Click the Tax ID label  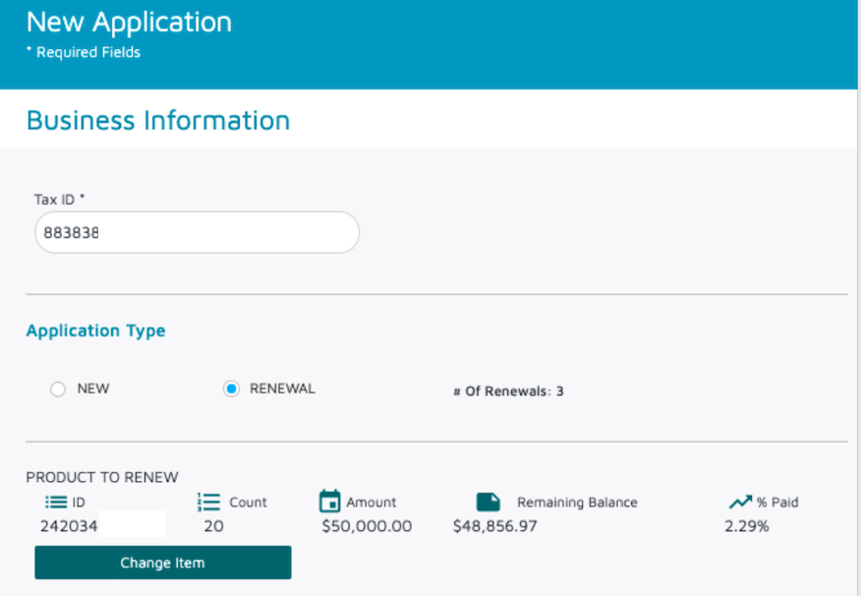[59, 200]
